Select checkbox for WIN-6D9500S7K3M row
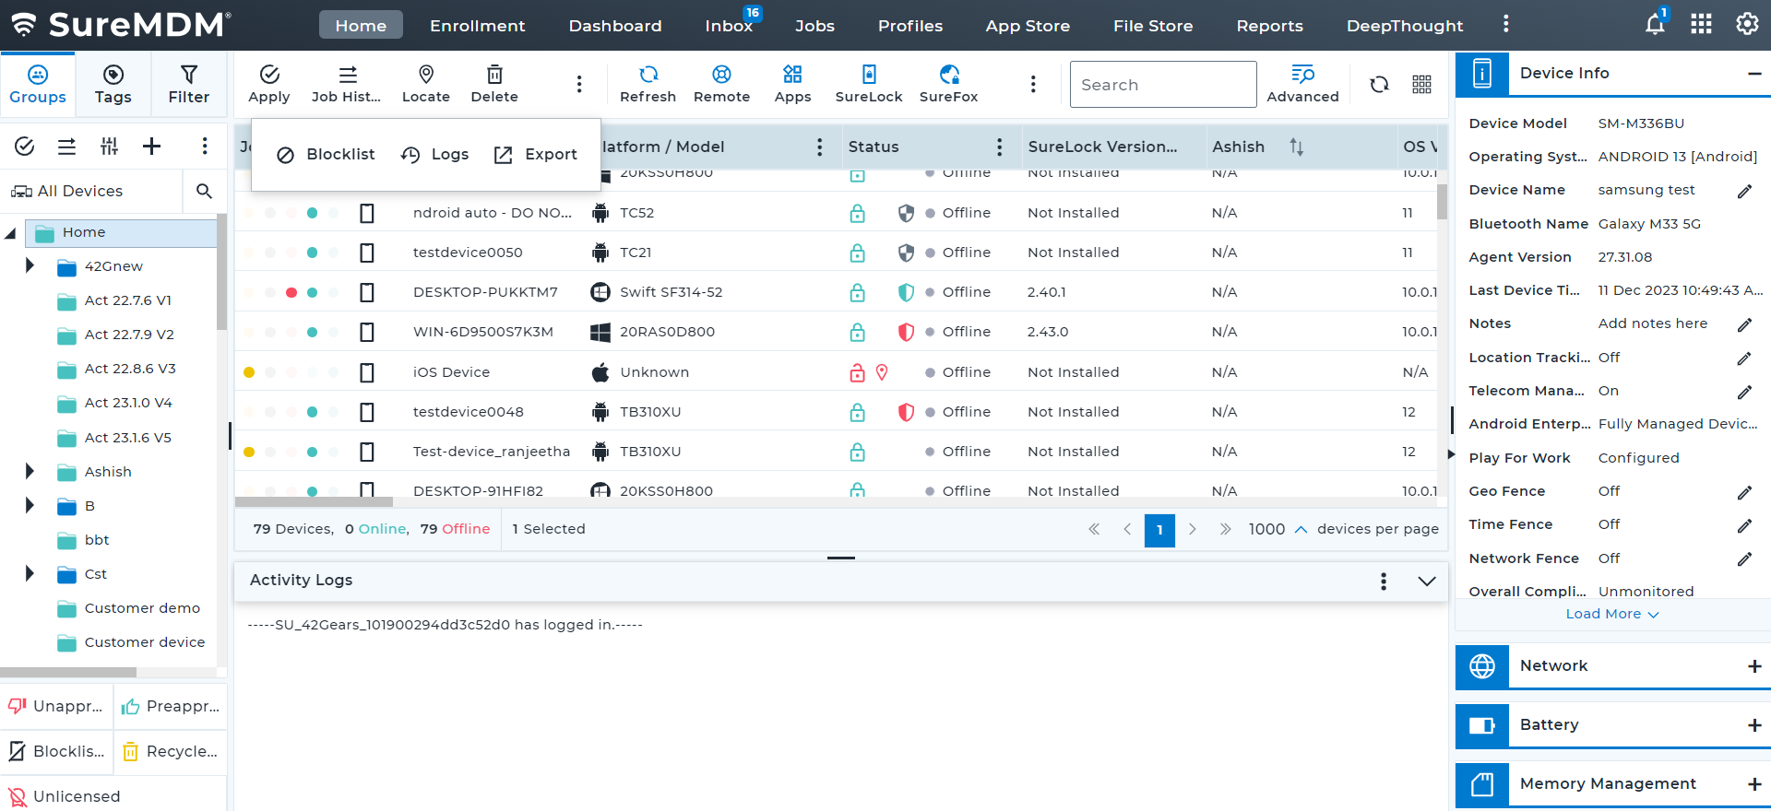The width and height of the screenshot is (1771, 811). pos(367,332)
